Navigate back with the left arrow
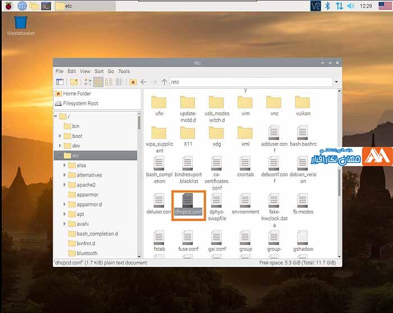The width and height of the screenshot is (393, 313). point(144,82)
